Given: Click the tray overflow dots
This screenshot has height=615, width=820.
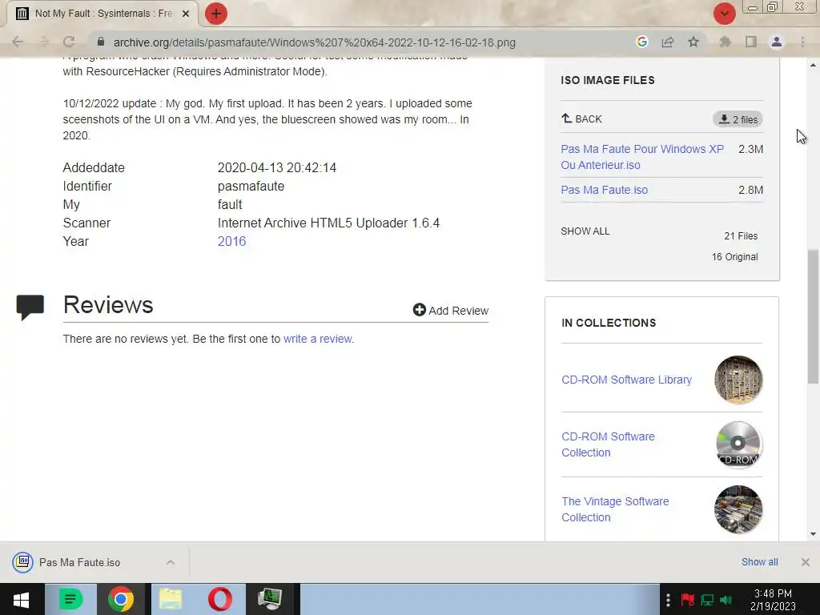Looking at the screenshot, I should click(668, 600).
